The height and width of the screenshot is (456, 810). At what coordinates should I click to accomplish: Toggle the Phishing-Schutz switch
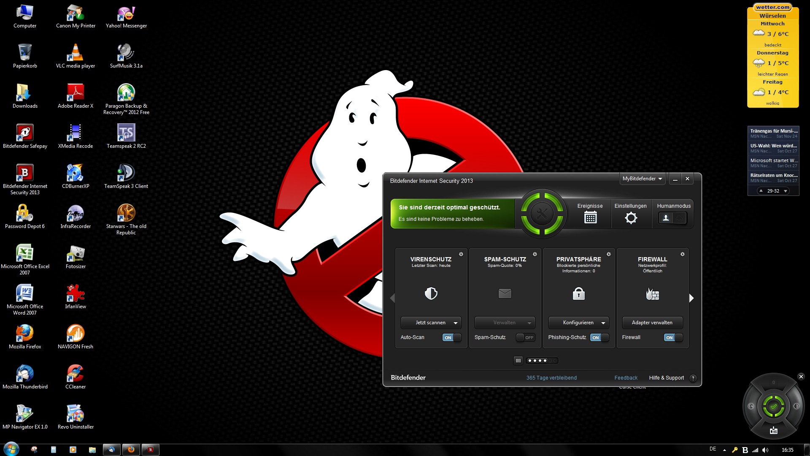(x=599, y=337)
